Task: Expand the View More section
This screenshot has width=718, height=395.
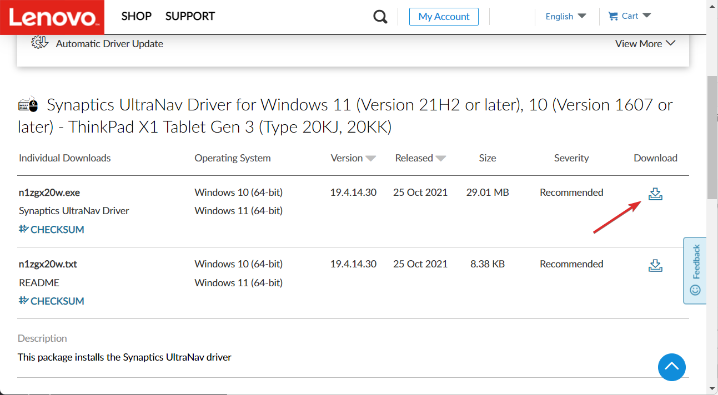Action: pos(645,43)
